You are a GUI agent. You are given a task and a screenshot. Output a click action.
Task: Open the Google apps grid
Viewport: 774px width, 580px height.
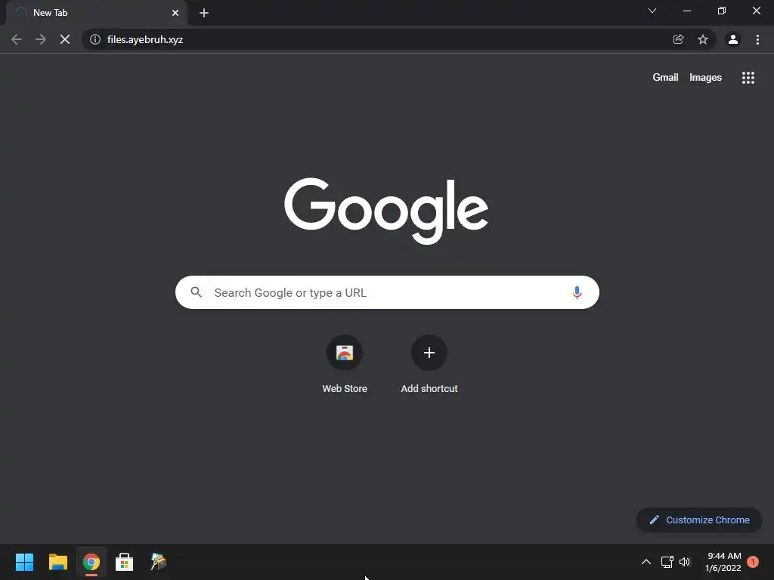[x=748, y=78]
